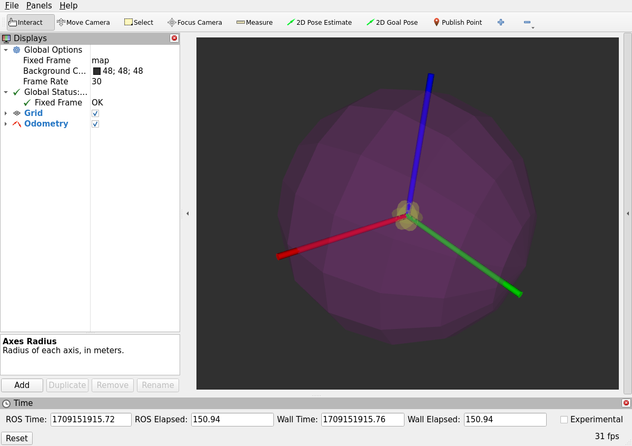Screen dimensions: 632x446
Task: Click the blue Z axis in viewport
Action: [x=420, y=141]
